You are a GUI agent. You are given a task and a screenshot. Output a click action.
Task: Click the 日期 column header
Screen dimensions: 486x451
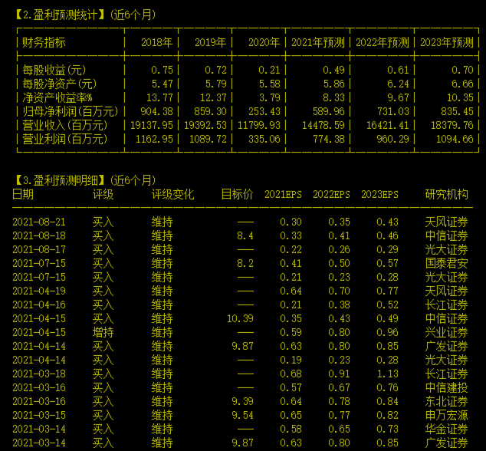pyautogui.click(x=23, y=195)
